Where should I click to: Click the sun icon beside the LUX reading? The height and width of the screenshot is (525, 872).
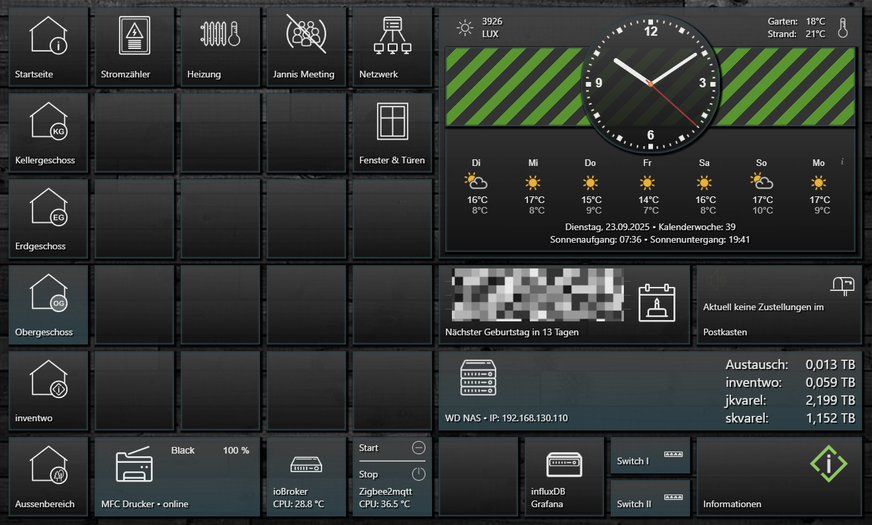pyautogui.click(x=465, y=28)
